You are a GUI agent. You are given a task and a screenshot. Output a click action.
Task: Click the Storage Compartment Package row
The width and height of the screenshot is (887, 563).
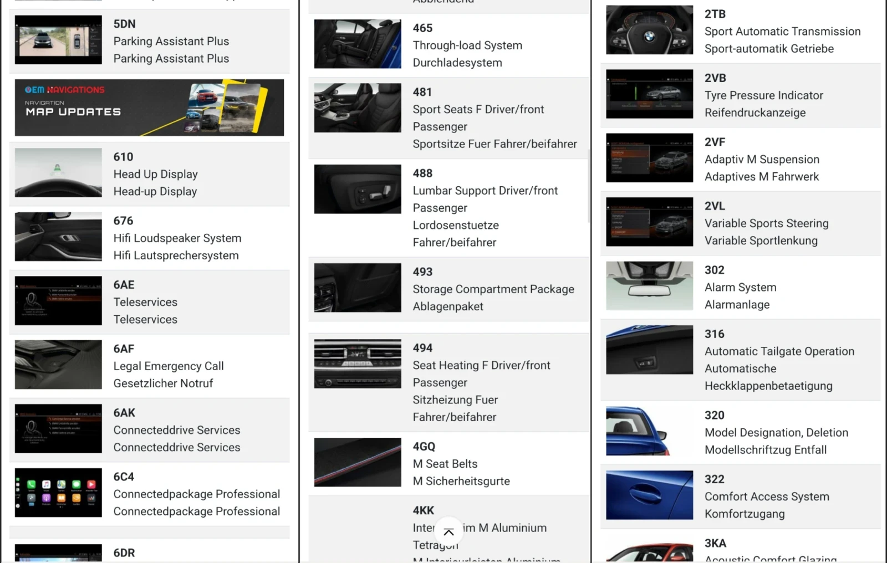pos(493,289)
